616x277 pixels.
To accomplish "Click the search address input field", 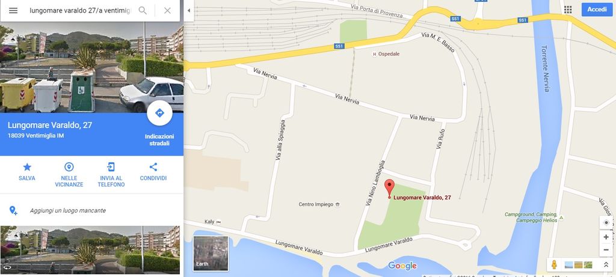I will [80, 11].
